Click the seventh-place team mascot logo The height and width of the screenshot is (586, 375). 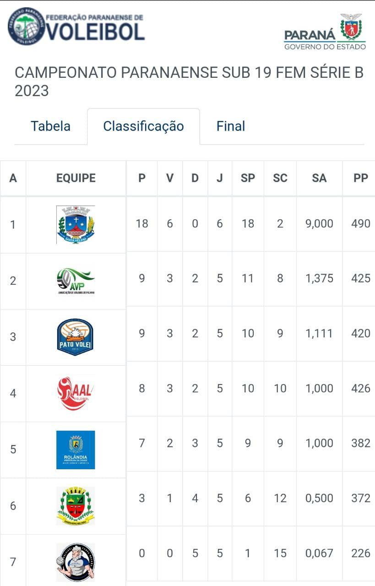[76, 562]
